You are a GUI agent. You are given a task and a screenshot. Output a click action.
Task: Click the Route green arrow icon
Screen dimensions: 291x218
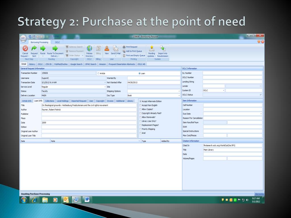[43, 48]
